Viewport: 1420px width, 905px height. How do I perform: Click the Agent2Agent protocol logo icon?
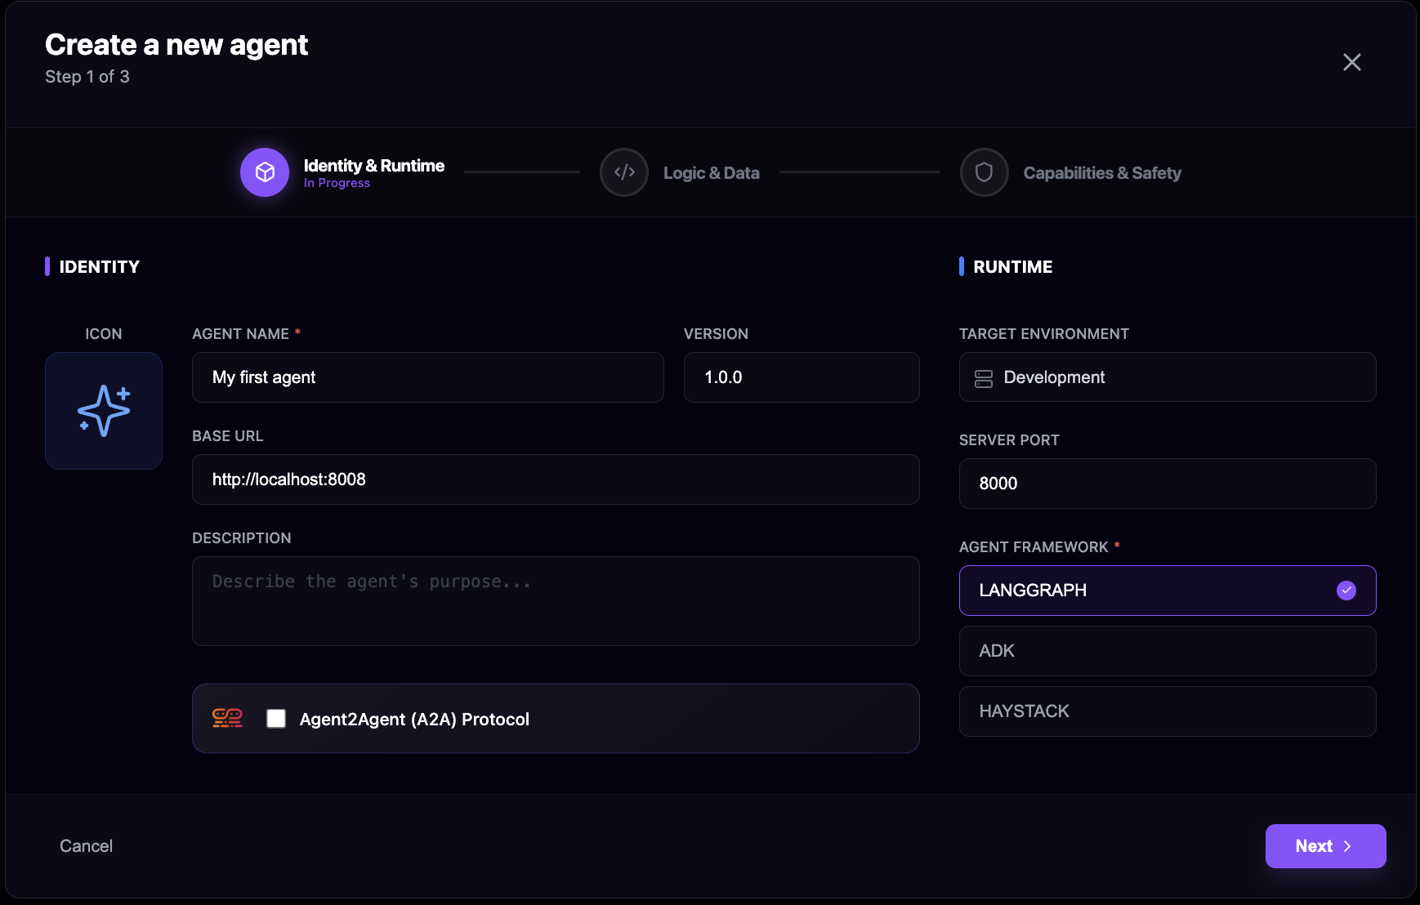click(x=227, y=718)
